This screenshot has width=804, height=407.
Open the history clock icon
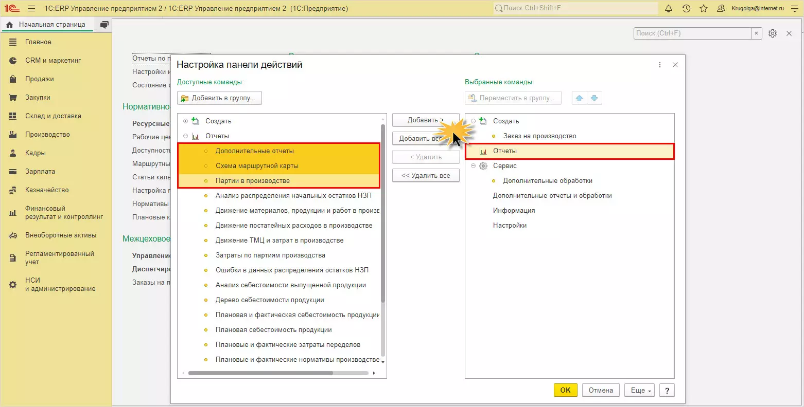686,9
